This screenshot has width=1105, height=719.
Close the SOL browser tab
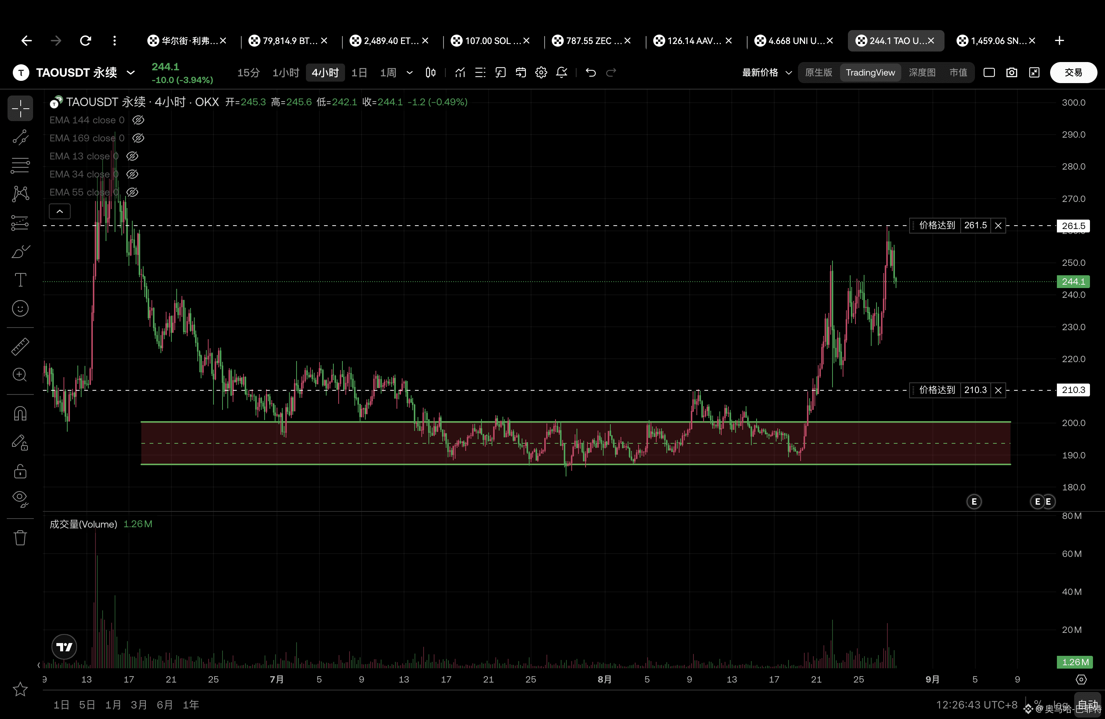pyautogui.click(x=527, y=41)
